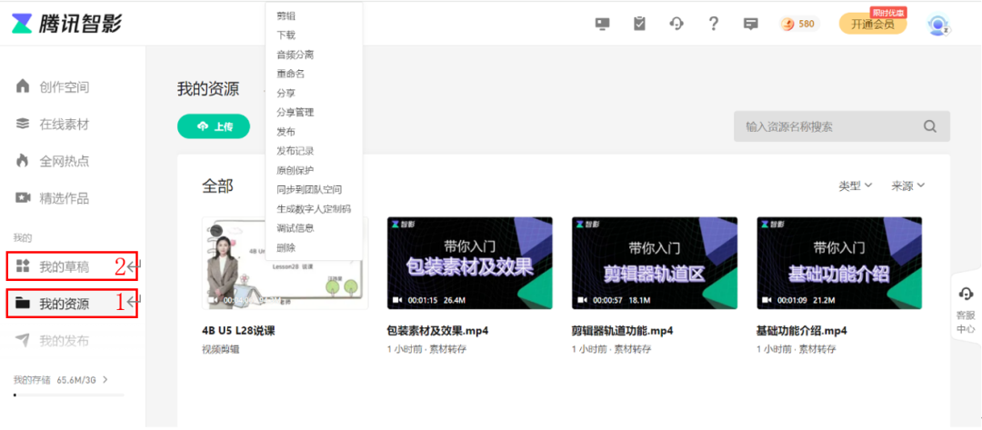982x430 pixels.
Task: Click the 开通会员 membership button
Action: click(x=872, y=25)
